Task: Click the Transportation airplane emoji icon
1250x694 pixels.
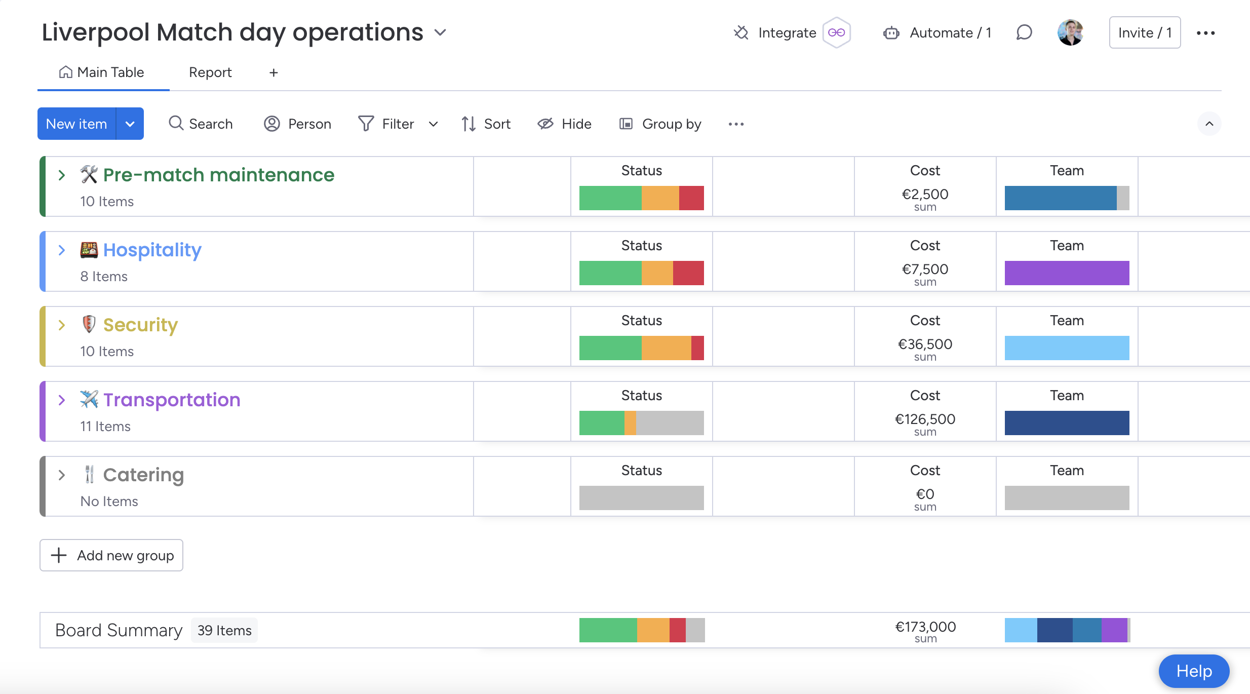Action: coord(89,399)
